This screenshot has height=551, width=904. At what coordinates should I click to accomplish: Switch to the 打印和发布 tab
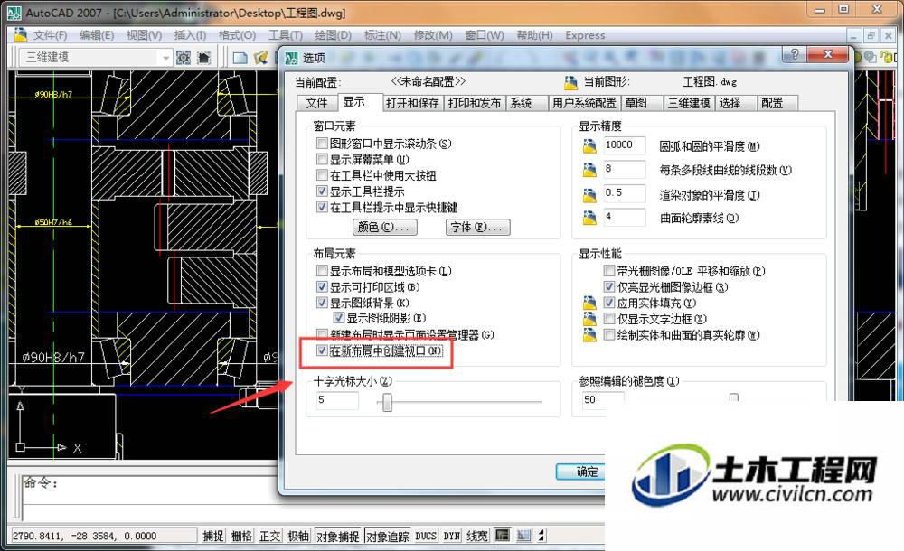(475, 103)
